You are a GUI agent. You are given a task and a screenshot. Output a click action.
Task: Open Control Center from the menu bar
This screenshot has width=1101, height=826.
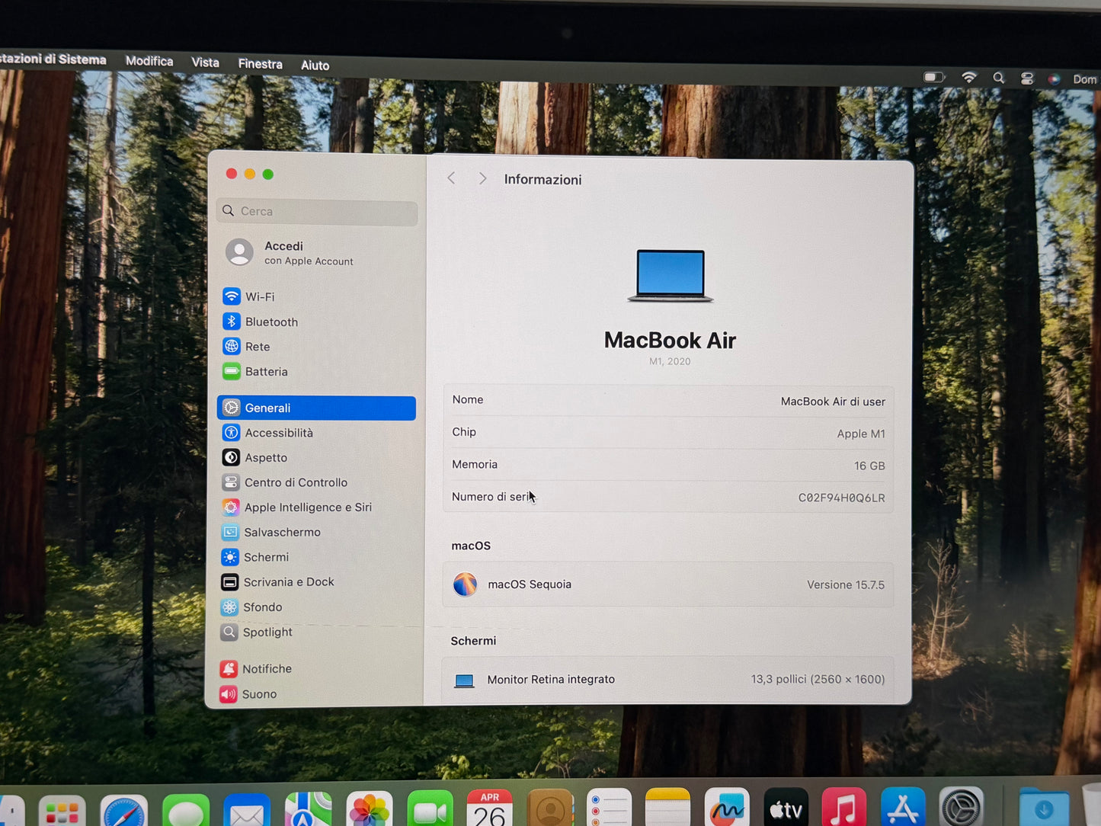(x=1026, y=77)
